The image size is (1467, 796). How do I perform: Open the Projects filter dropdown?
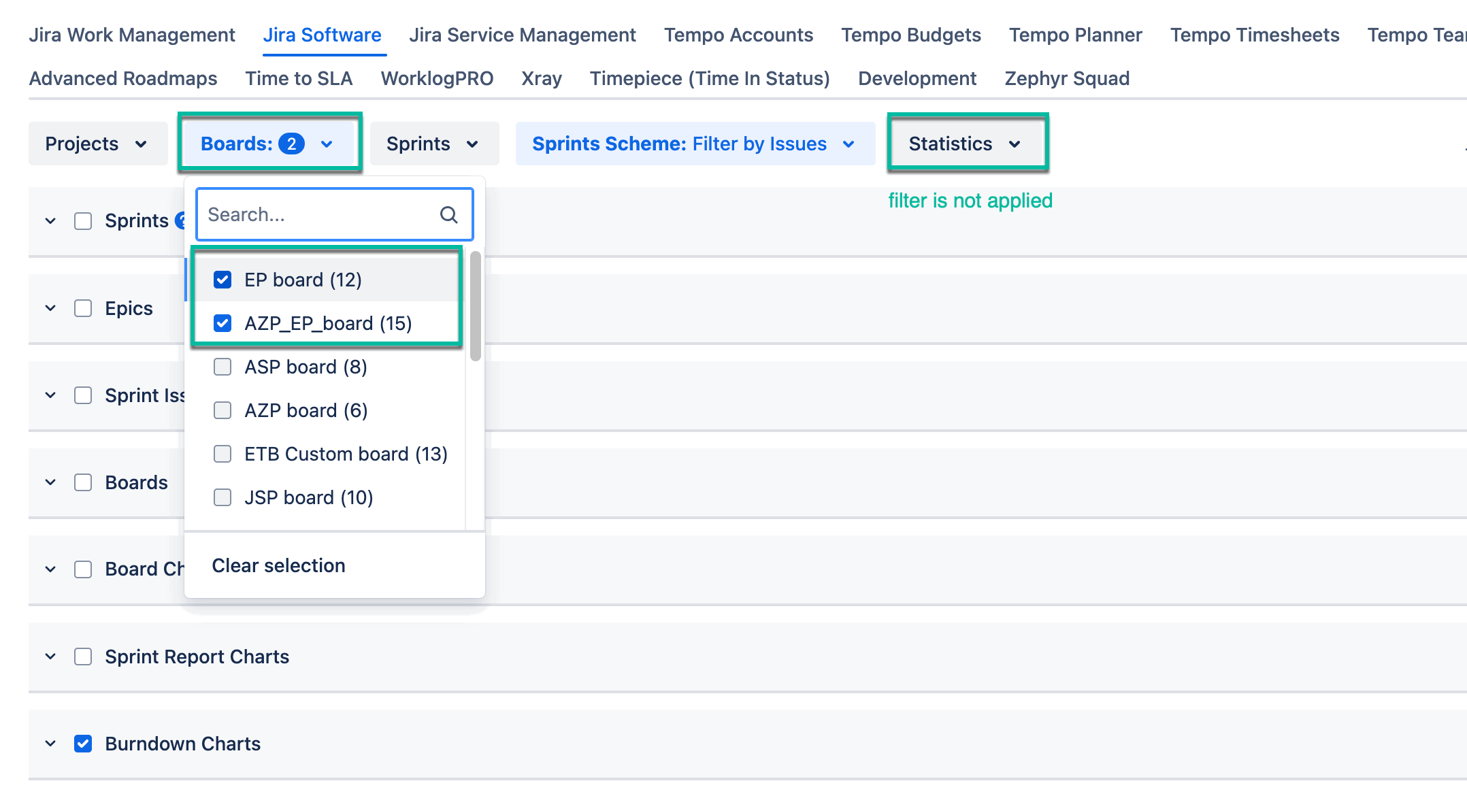pyautogui.click(x=97, y=144)
